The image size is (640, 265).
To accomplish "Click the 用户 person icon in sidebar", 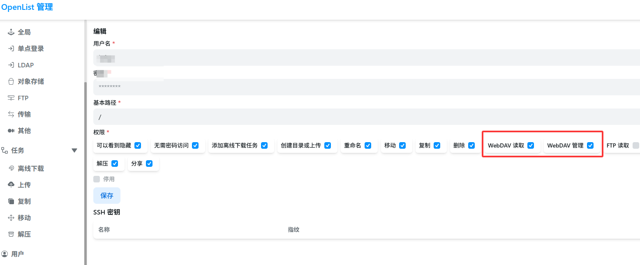I will click(x=5, y=254).
